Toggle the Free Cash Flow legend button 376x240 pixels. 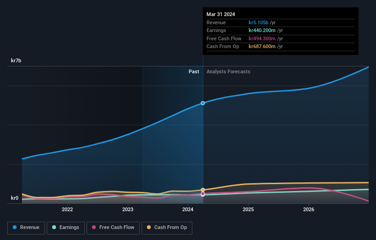[x=113, y=228]
